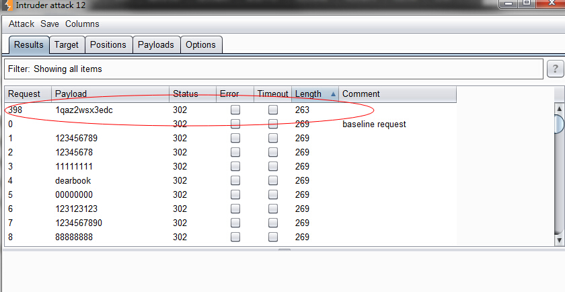
Task: Open the filter help question mark button
Action: tap(555, 69)
